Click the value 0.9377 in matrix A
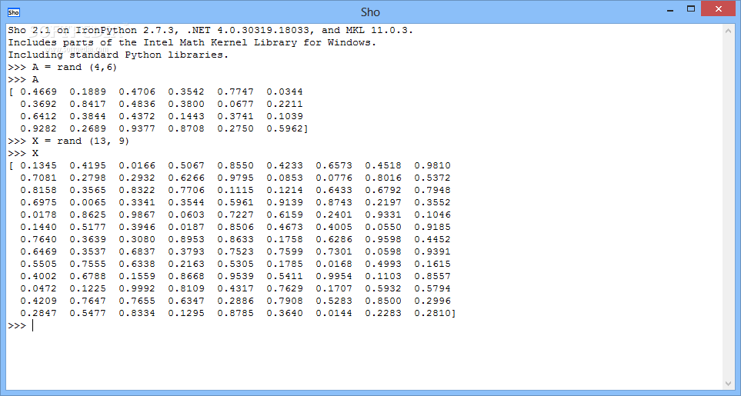 point(137,128)
